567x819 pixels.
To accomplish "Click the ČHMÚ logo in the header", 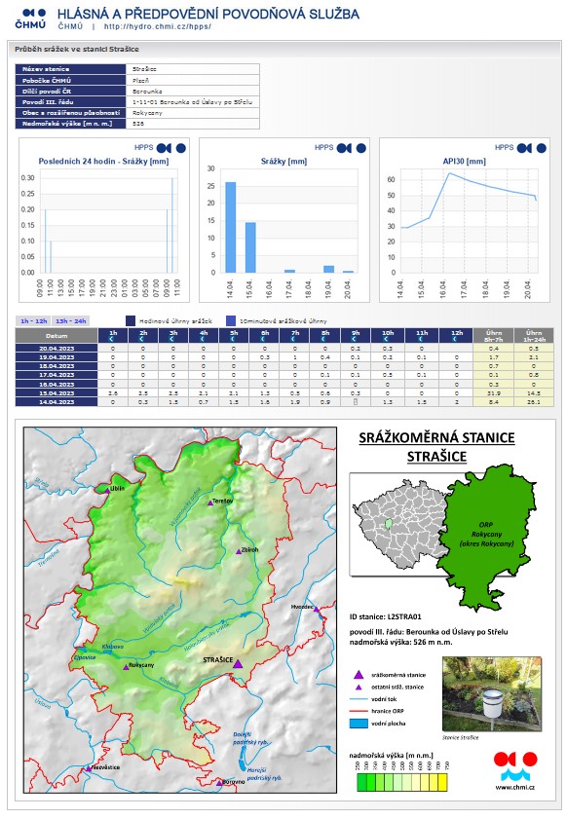I will (x=30, y=18).
